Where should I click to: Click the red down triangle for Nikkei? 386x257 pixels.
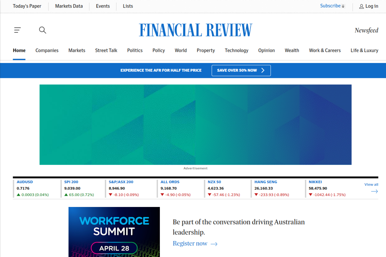click(x=310, y=195)
